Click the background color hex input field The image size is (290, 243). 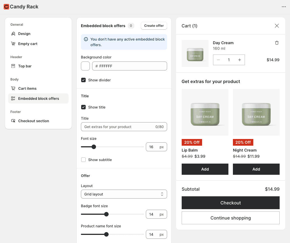click(129, 66)
